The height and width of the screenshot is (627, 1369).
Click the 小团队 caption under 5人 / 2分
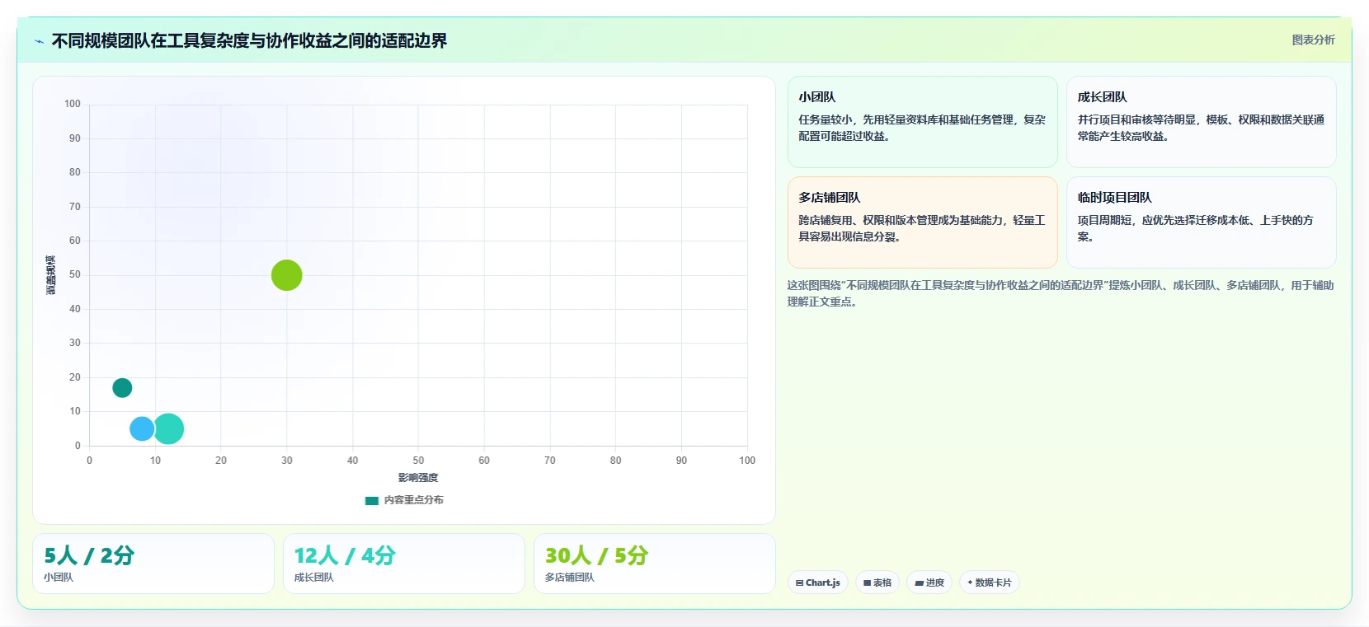59,578
